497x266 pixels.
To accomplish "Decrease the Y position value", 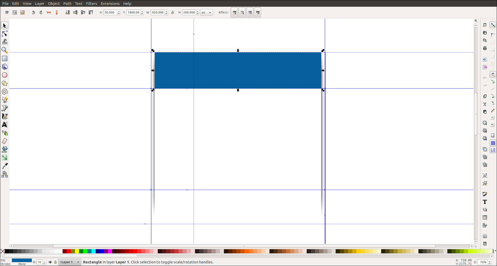I will point(142,14).
